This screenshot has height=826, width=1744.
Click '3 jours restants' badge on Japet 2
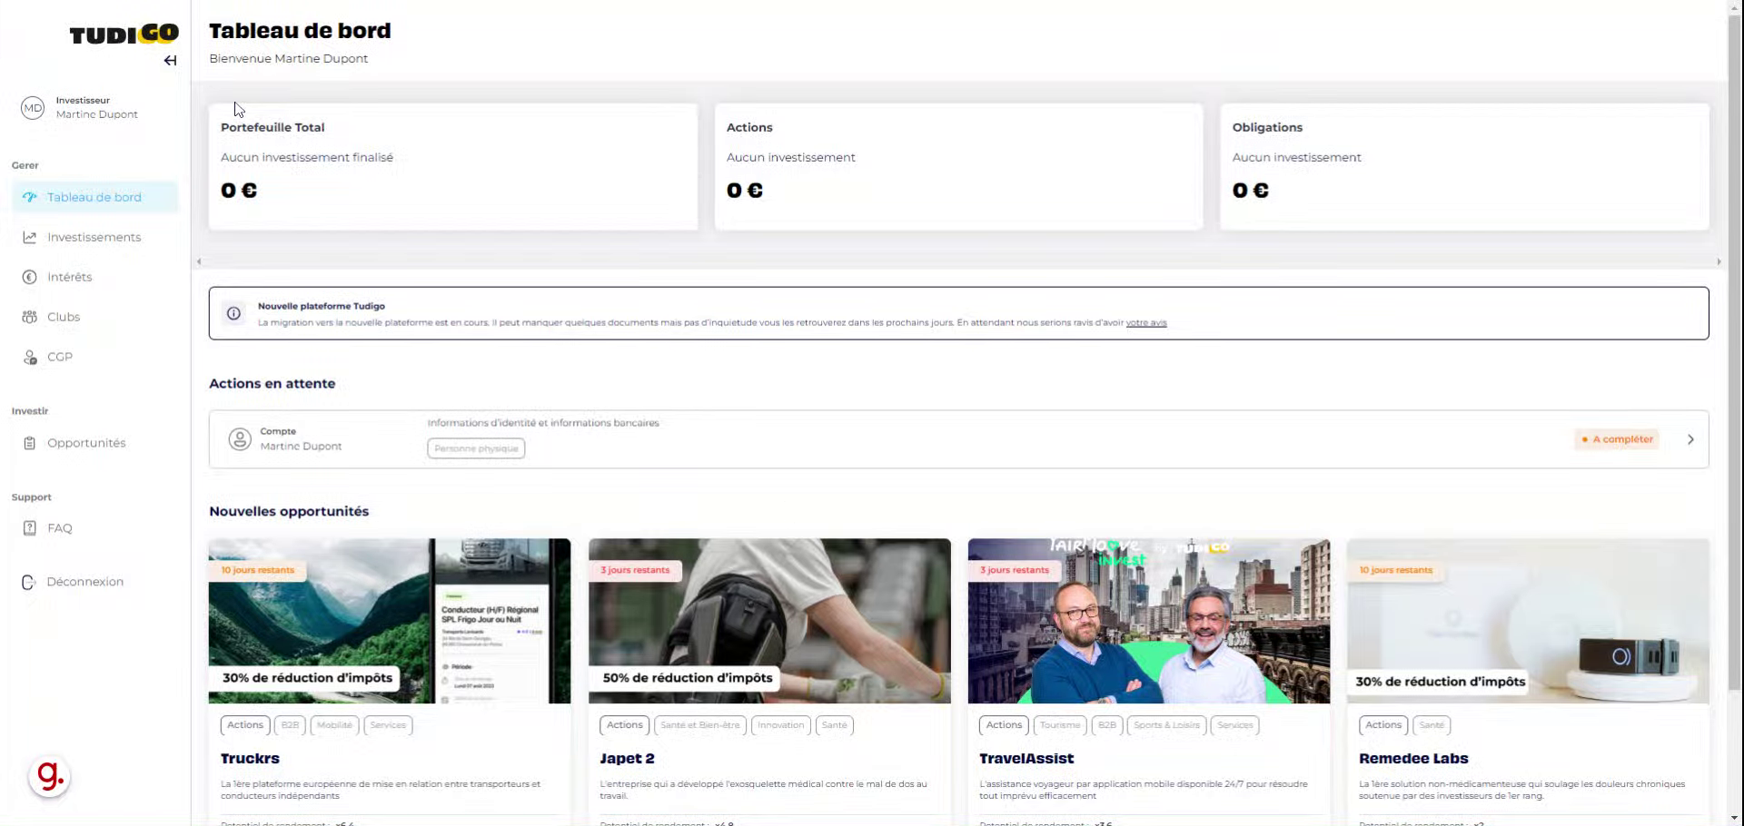tap(635, 570)
